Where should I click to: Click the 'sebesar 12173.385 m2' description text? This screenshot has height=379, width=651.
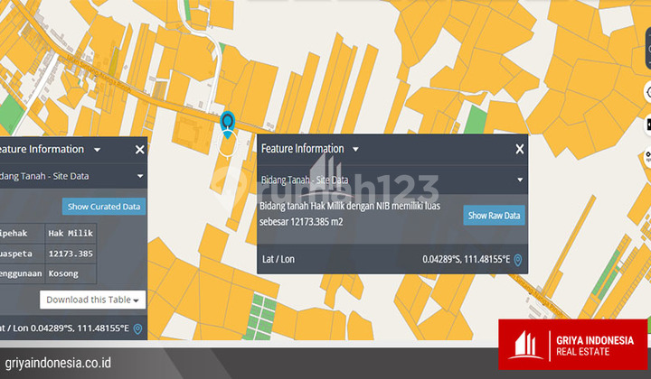click(x=301, y=222)
